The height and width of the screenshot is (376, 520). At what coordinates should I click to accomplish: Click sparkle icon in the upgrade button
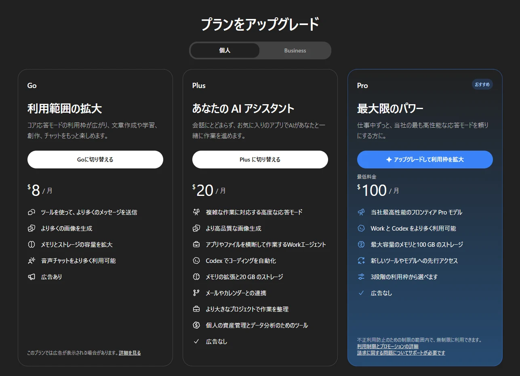coord(389,160)
